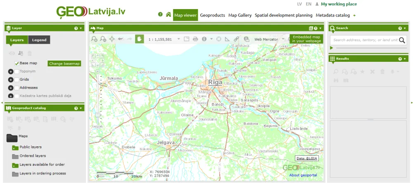Viewport: 413px width, 183px height.
Task: Click the Embedded map in your webpage button
Action: tap(306, 39)
